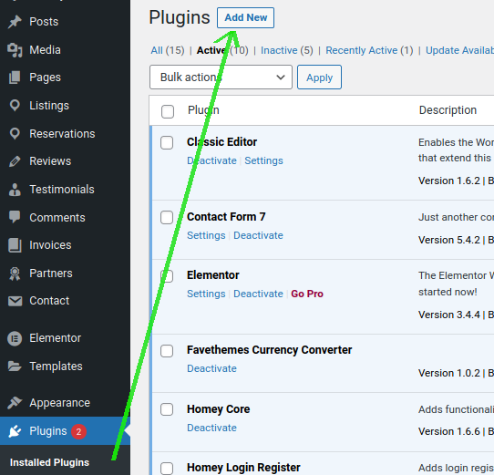Select the Favethemes Currency Converter checkbox
Screen dimensions: 494x475
[x=167, y=351]
